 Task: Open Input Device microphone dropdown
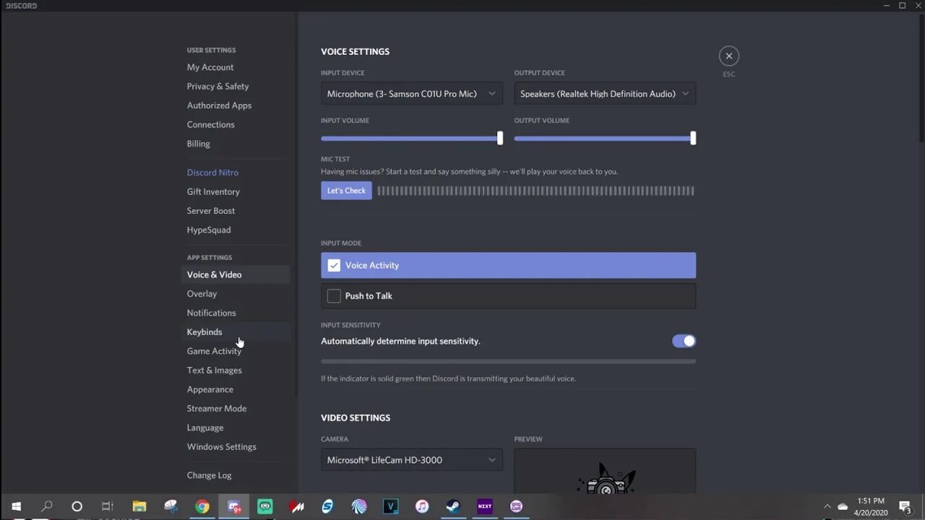pos(412,93)
